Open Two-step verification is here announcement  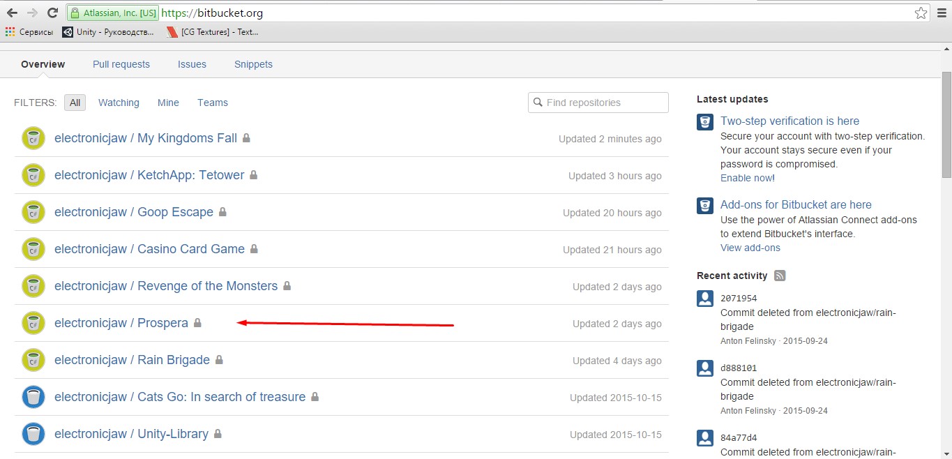click(789, 121)
